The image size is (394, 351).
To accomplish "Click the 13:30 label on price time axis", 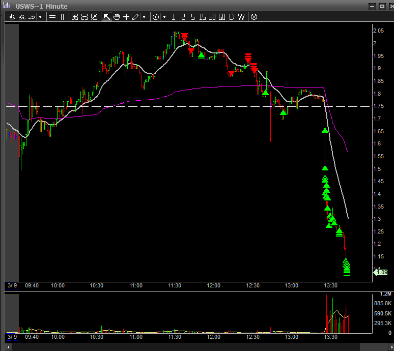I will click(331, 285).
